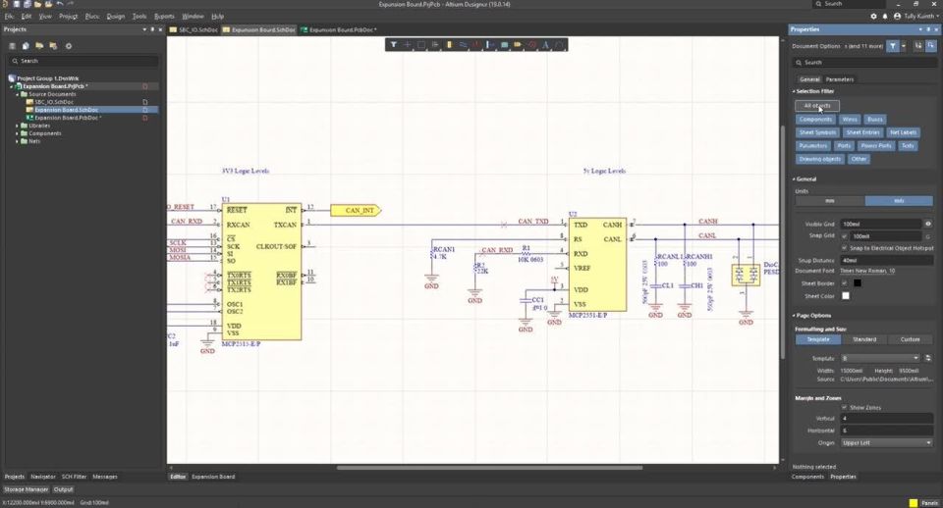Expand the Nets tree folder
This screenshot has width=943, height=508.
click(x=17, y=141)
